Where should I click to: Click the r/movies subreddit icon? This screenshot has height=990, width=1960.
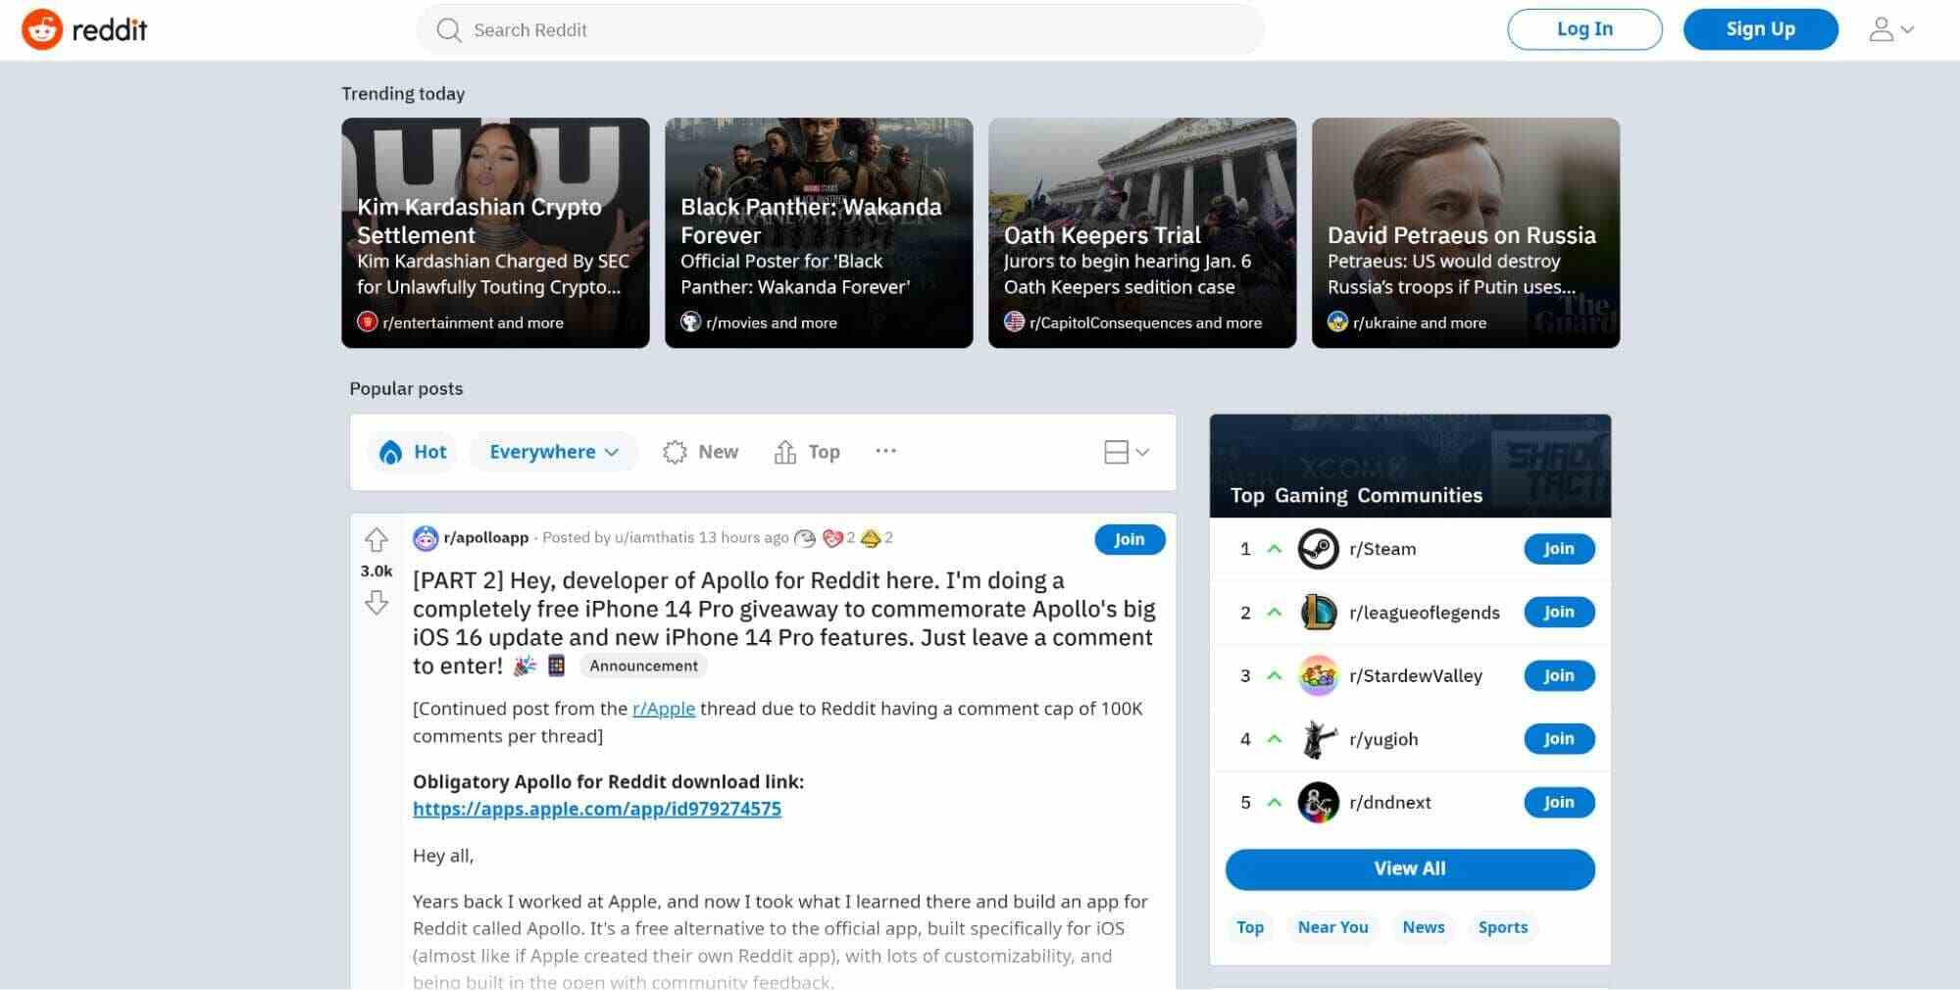691,322
